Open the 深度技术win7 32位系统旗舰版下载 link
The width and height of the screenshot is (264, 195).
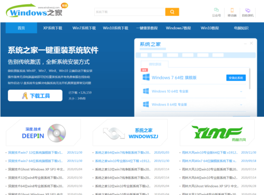[x=35, y=153]
